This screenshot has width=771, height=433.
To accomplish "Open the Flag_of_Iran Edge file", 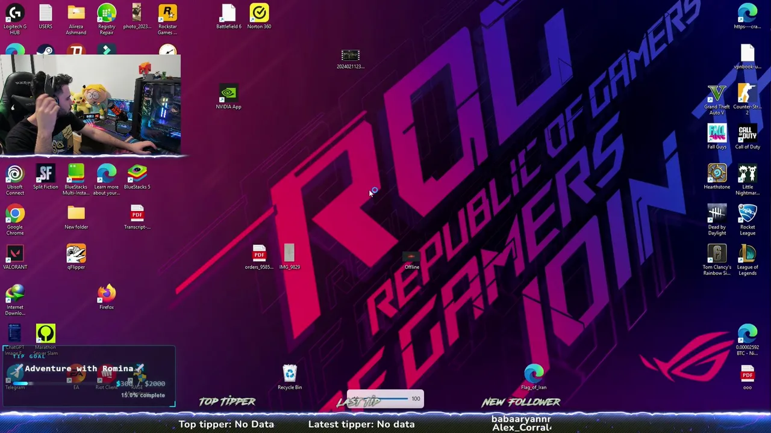I will coord(534,378).
